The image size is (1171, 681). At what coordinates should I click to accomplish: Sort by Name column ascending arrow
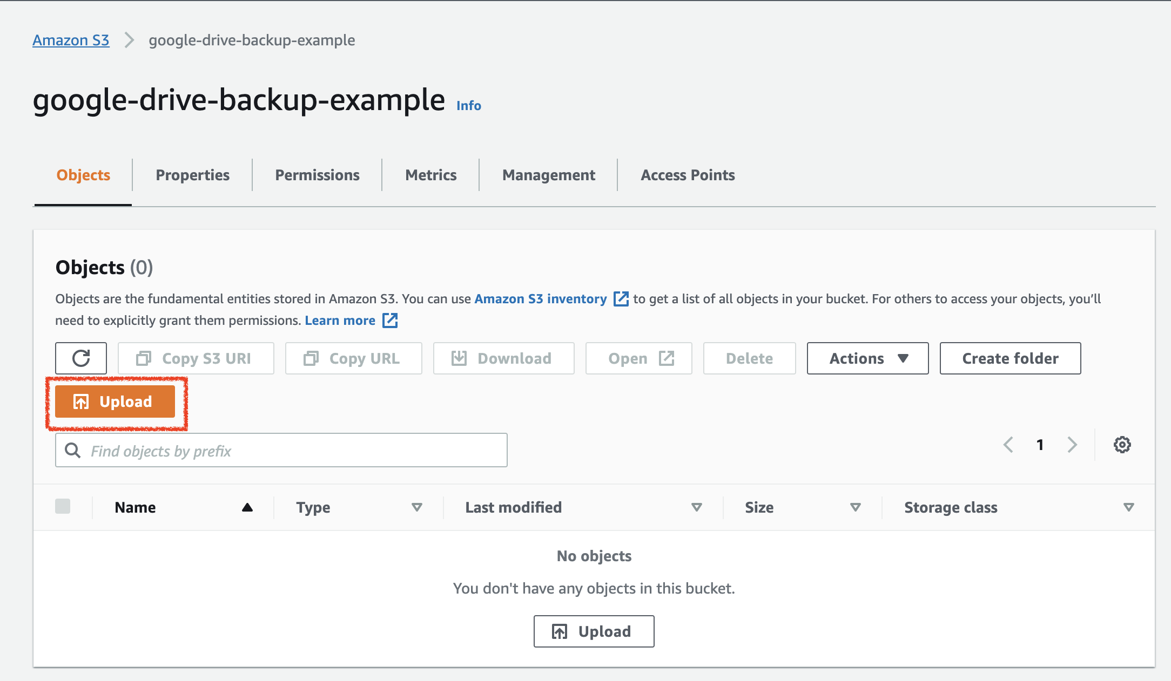tap(247, 507)
